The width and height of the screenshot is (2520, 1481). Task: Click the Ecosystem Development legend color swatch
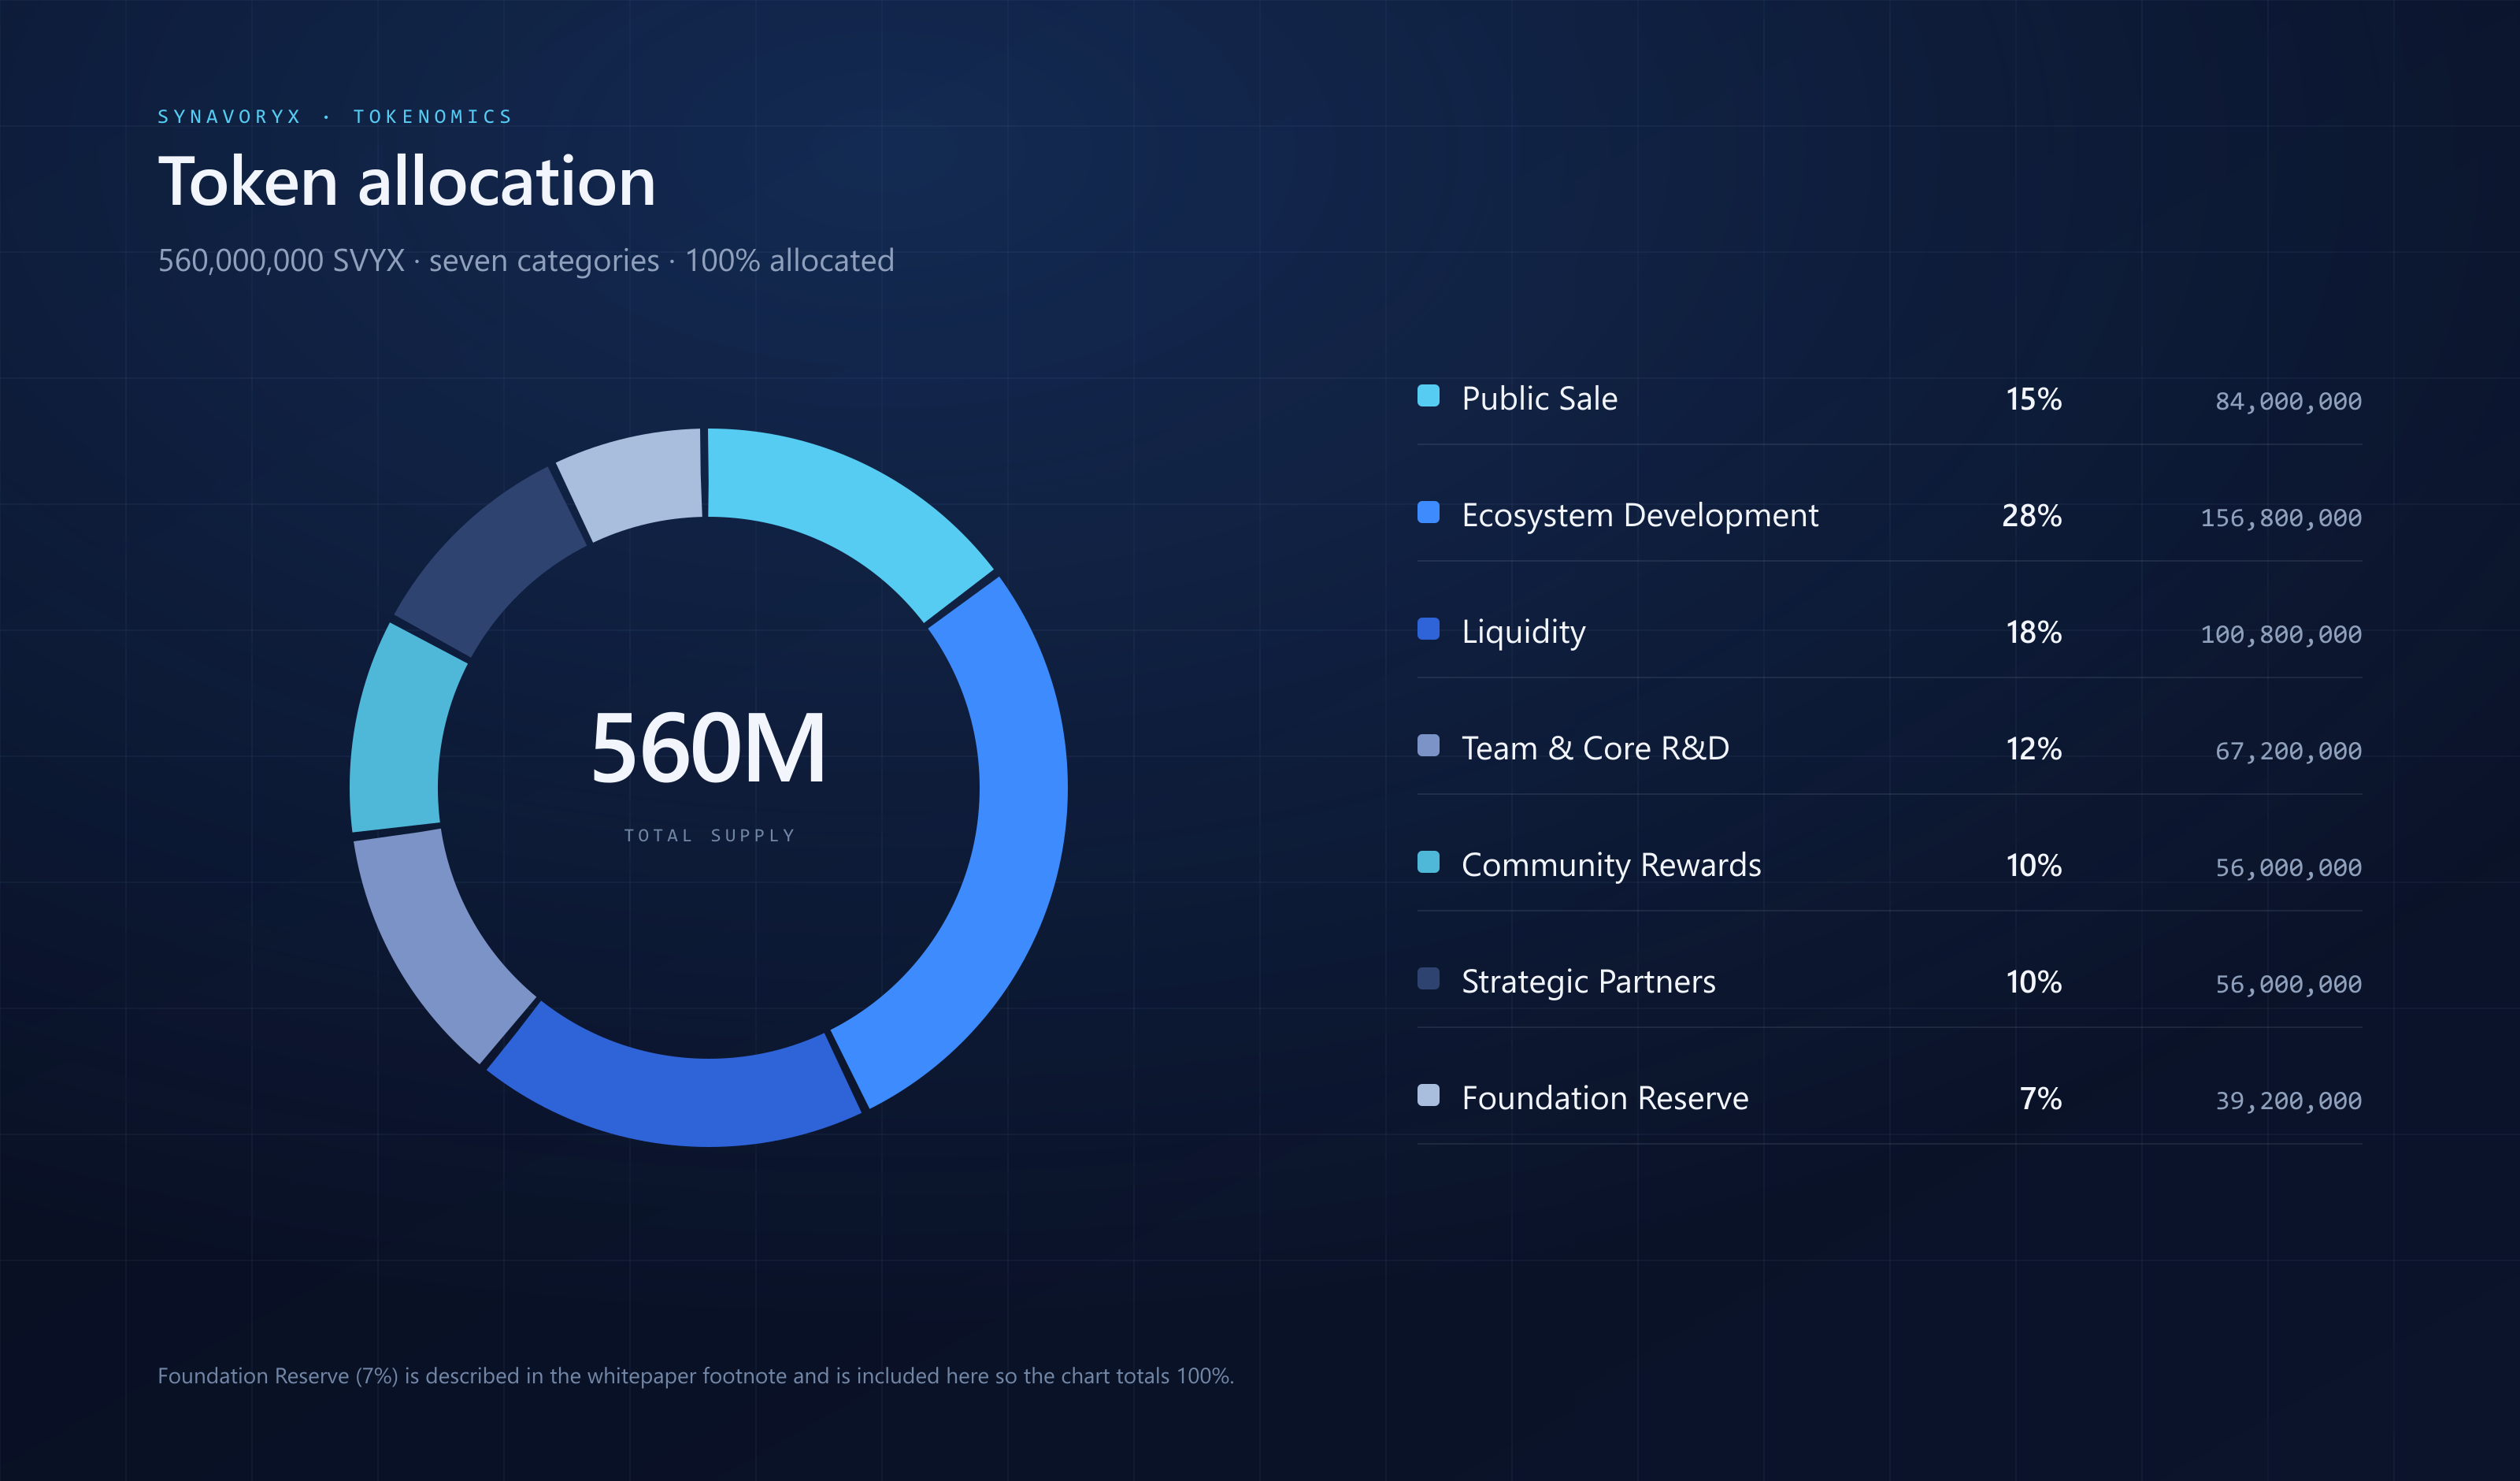pos(1428,512)
